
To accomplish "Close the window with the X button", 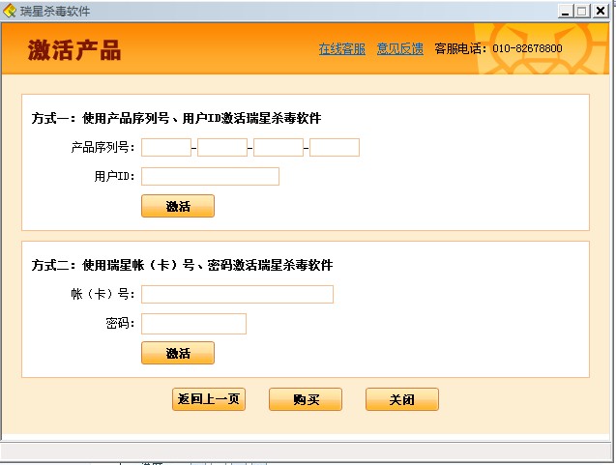I will pyautogui.click(x=601, y=11).
